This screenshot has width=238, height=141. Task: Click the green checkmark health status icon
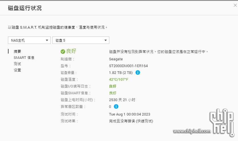point(63,52)
